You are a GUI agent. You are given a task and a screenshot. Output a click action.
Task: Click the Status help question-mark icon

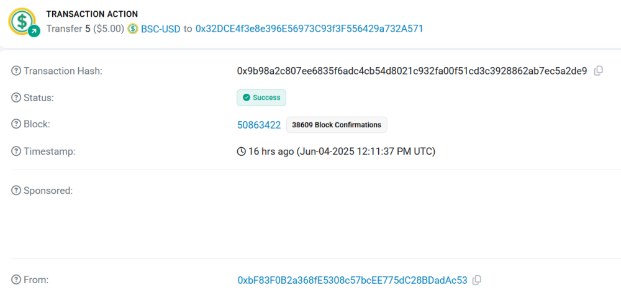pyautogui.click(x=16, y=98)
